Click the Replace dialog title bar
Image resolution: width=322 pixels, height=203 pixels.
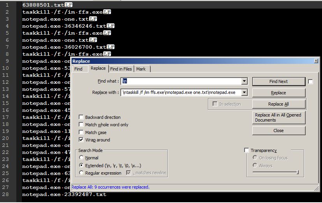(x=193, y=61)
